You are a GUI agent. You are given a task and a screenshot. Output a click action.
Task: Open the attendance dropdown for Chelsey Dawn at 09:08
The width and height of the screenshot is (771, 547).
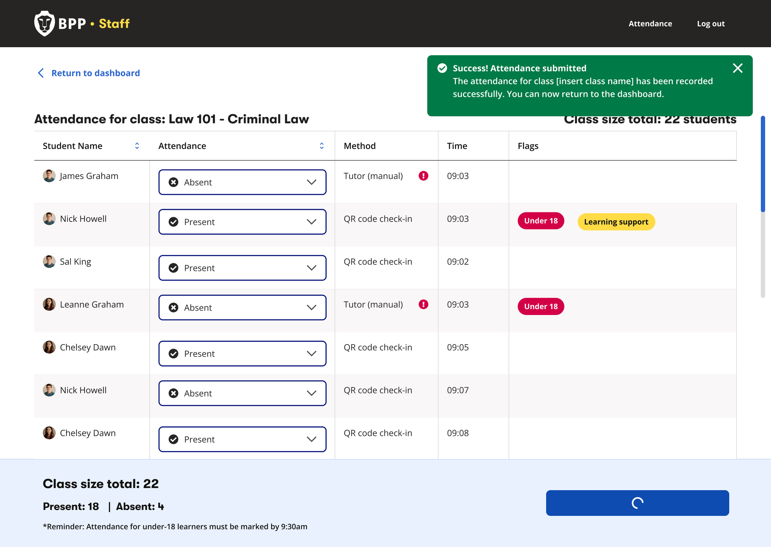242,439
